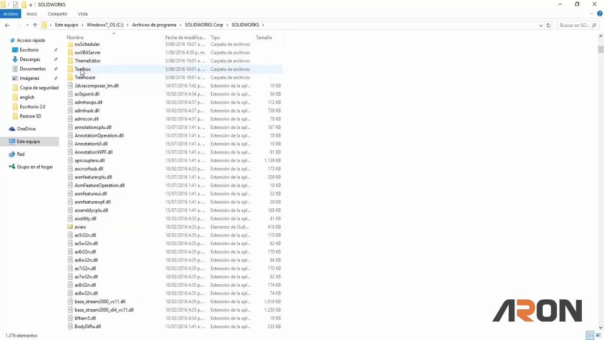Click the New folder icon in title bar
The image size is (604, 340).
point(23,5)
